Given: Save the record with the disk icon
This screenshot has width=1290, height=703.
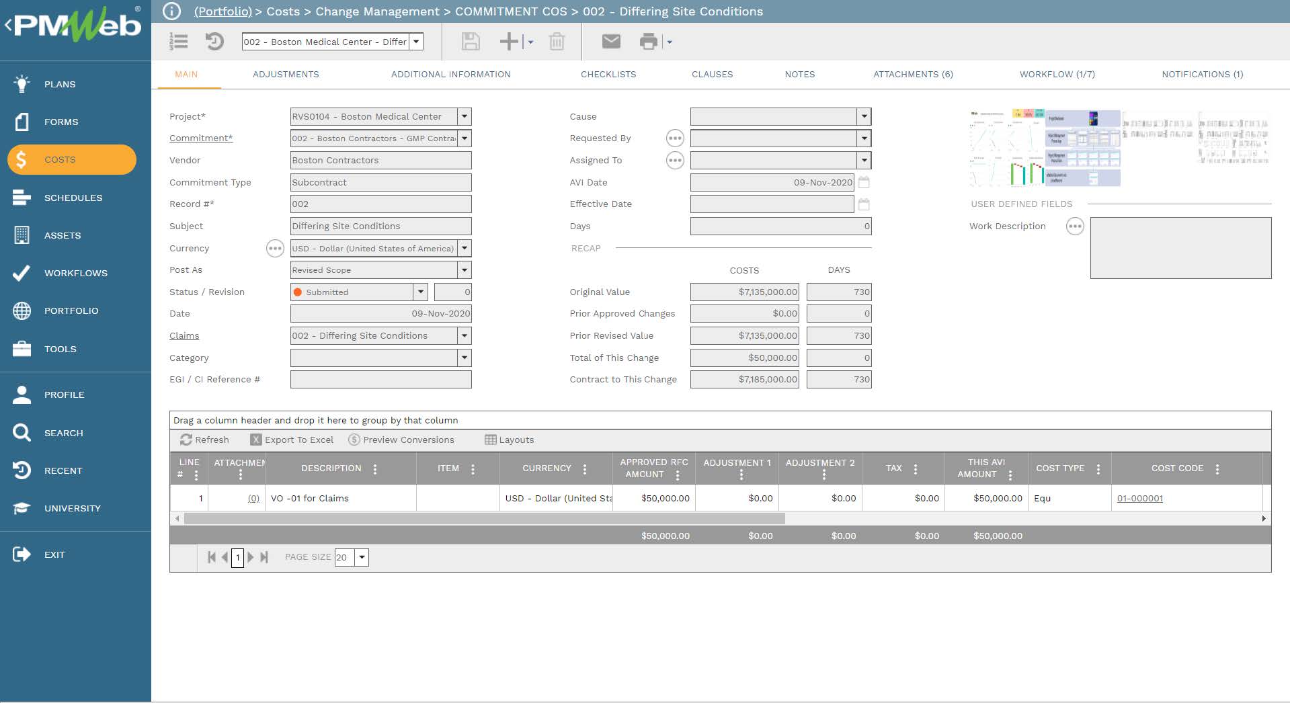Looking at the screenshot, I should point(471,42).
